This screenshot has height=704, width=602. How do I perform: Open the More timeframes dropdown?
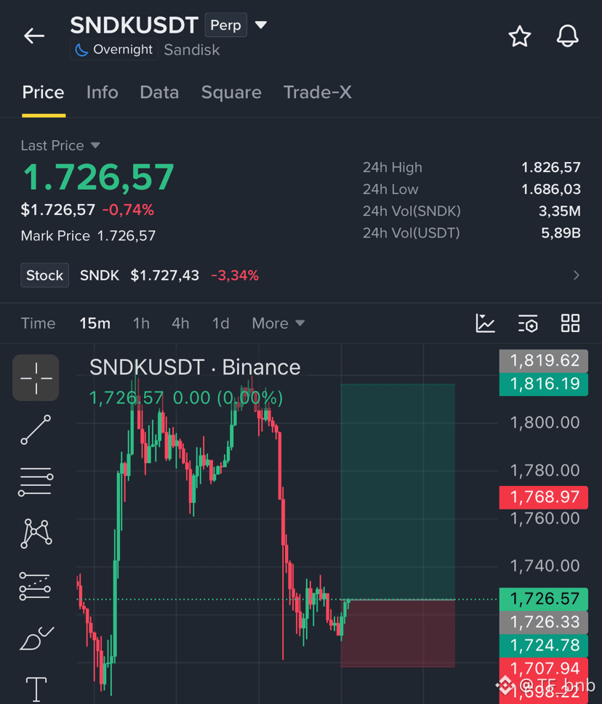pyautogui.click(x=278, y=323)
